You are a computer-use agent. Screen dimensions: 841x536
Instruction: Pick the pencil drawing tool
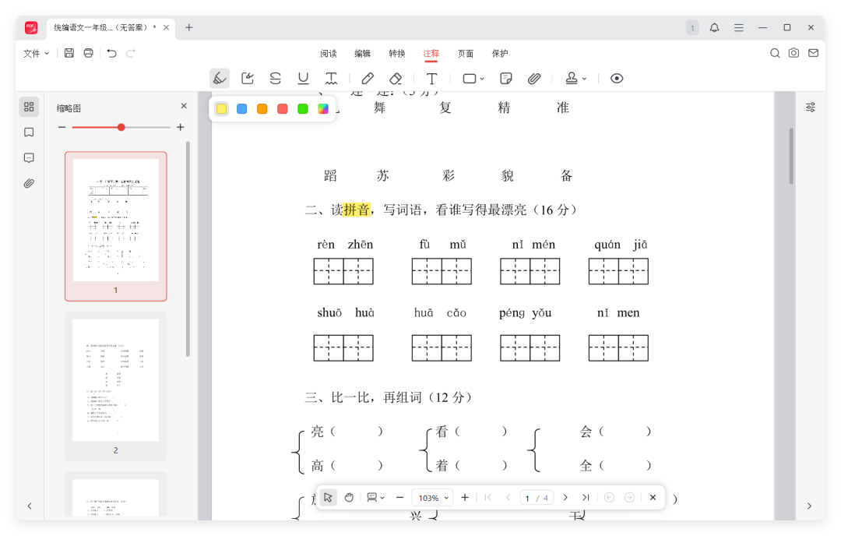(368, 79)
